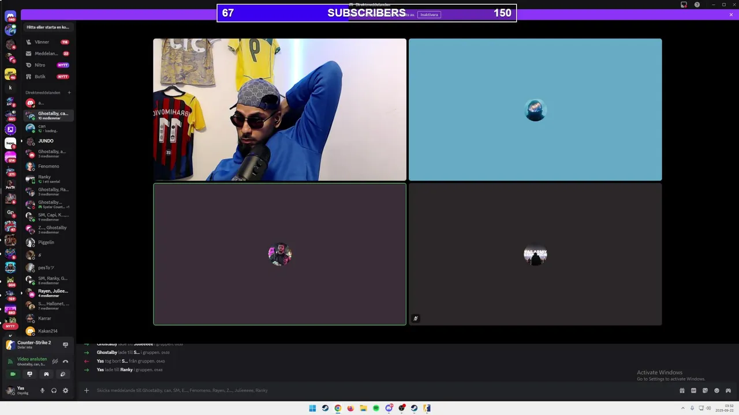This screenshot has height=415, width=739.
Task: Deafen using the headphones icon
Action: coord(54,390)
